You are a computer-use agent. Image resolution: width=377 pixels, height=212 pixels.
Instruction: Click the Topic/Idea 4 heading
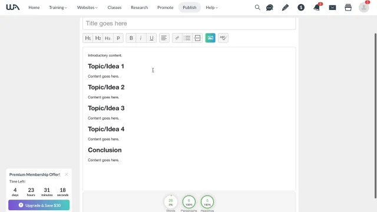point(106,129)
